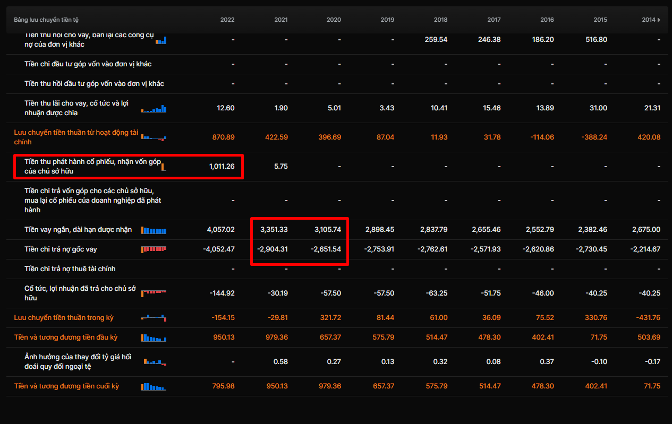This screenshot has height=424, width=672.
Task: Select the 2015 column header
Action: coord(600,20)
